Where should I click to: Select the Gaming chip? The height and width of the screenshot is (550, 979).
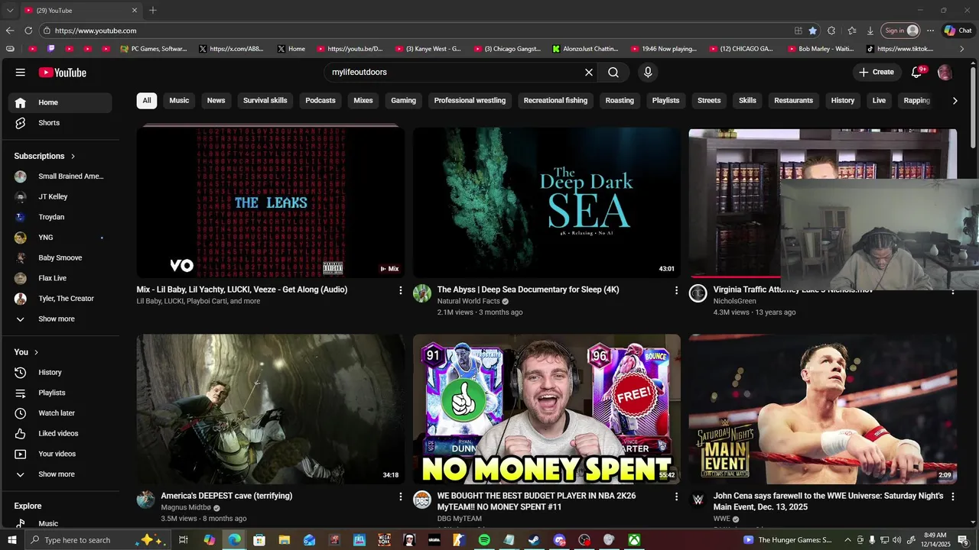404,100
